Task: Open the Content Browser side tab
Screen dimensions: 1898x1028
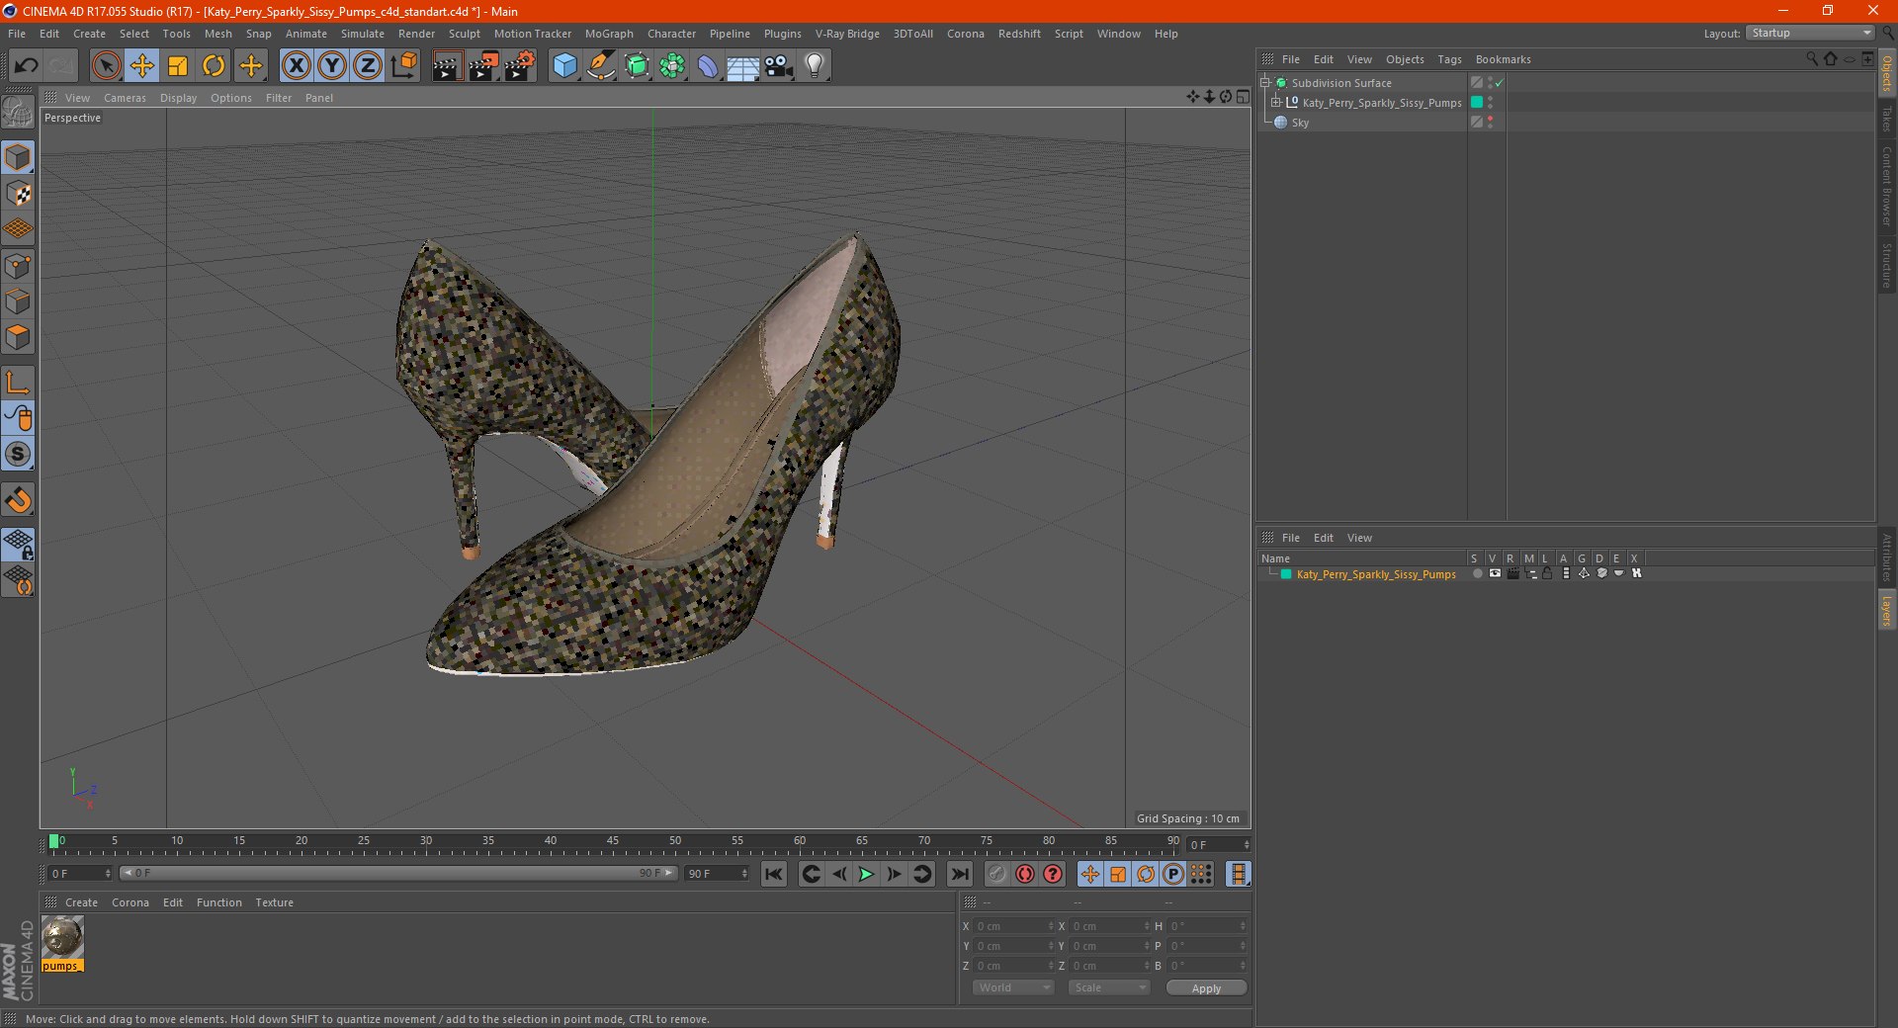Action: (x=1886, y=185)
